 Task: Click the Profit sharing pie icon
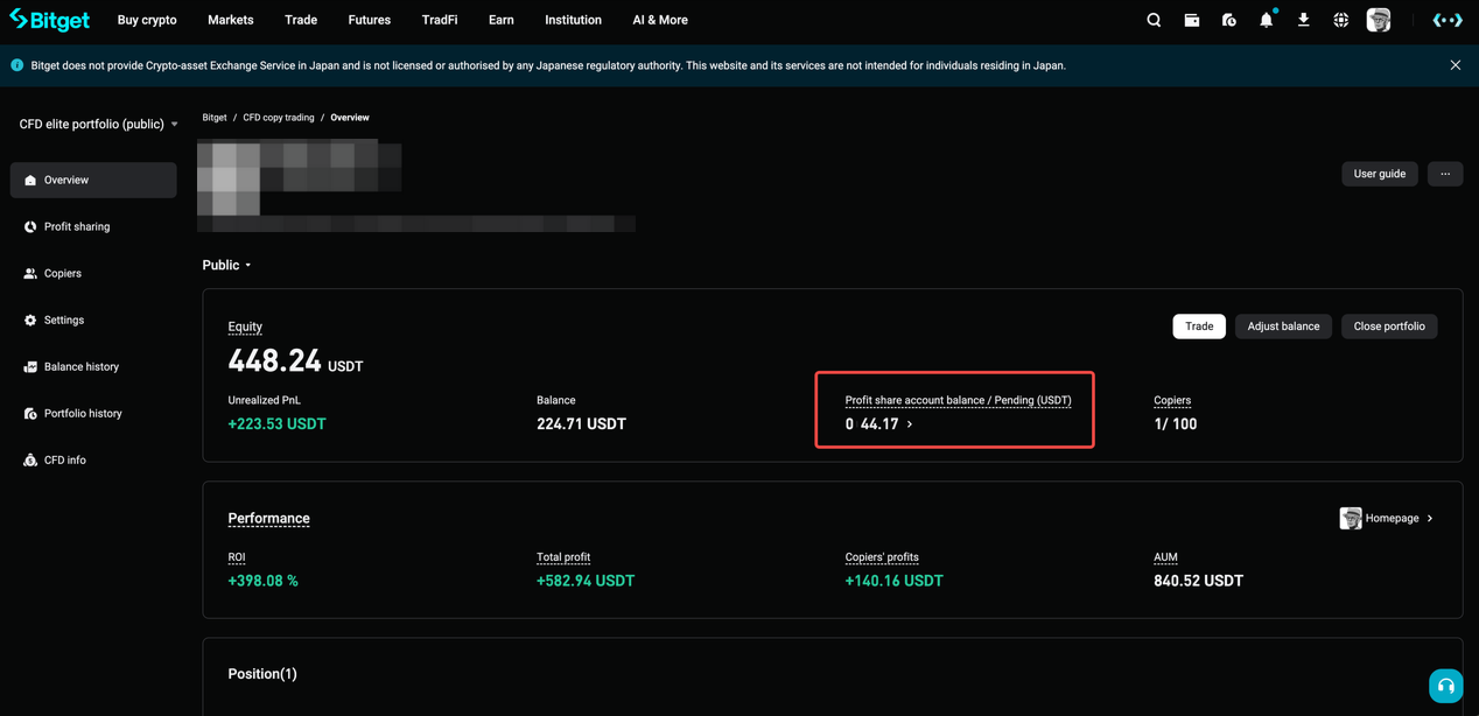tap(30, 227)
